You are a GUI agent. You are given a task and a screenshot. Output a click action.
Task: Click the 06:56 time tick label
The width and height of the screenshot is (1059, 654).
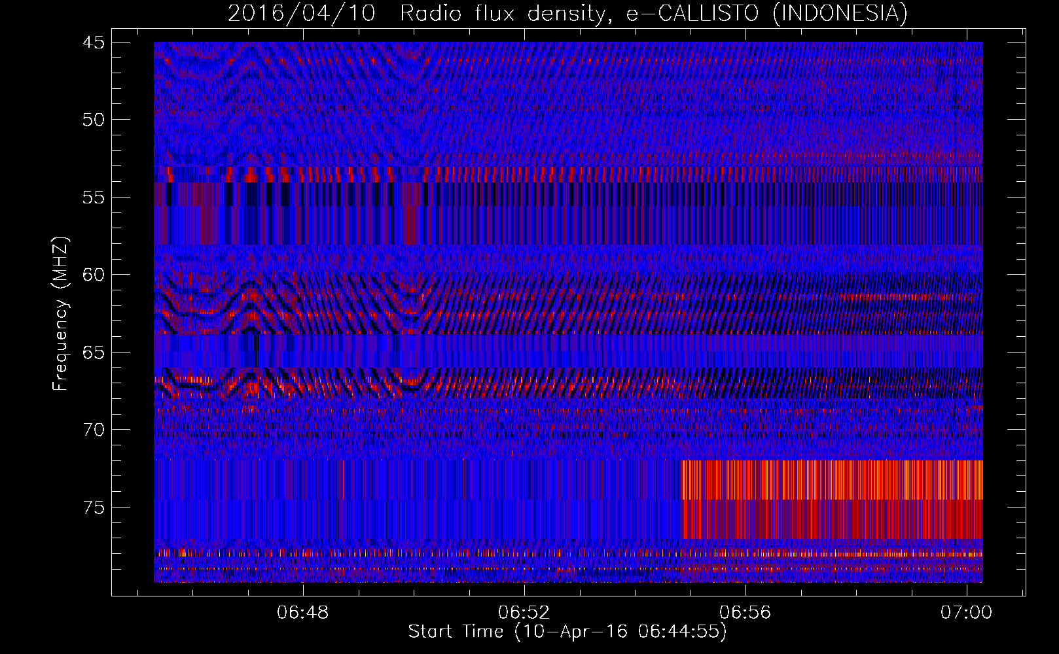(x=745, y=613)
